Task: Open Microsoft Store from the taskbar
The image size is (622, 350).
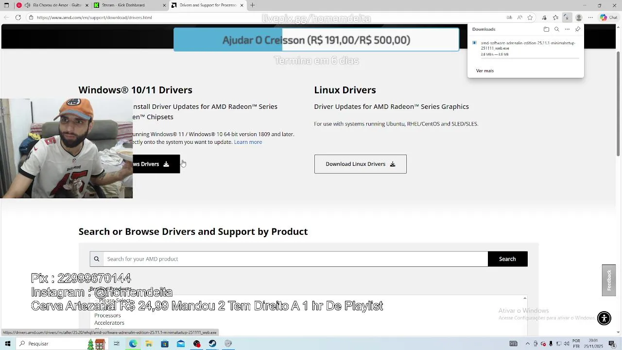Action: [165, 344]
